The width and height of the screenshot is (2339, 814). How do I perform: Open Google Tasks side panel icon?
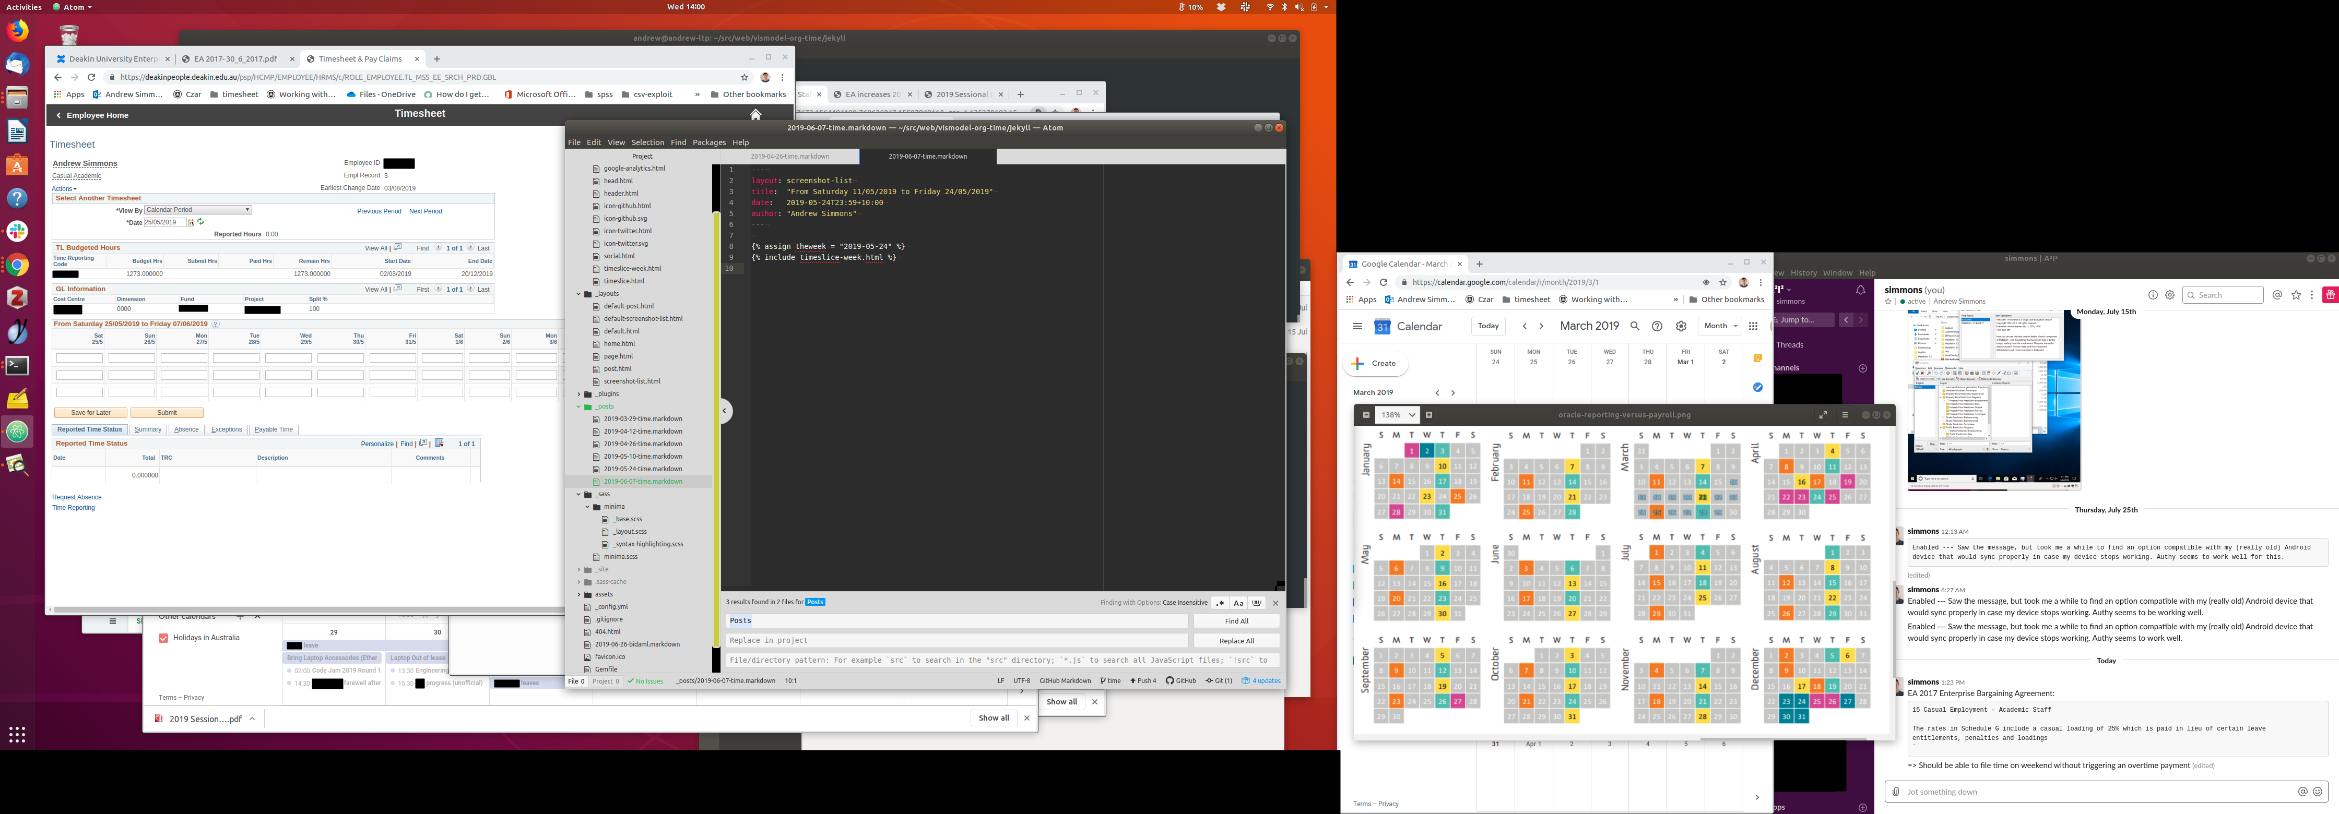point(1758,388)
